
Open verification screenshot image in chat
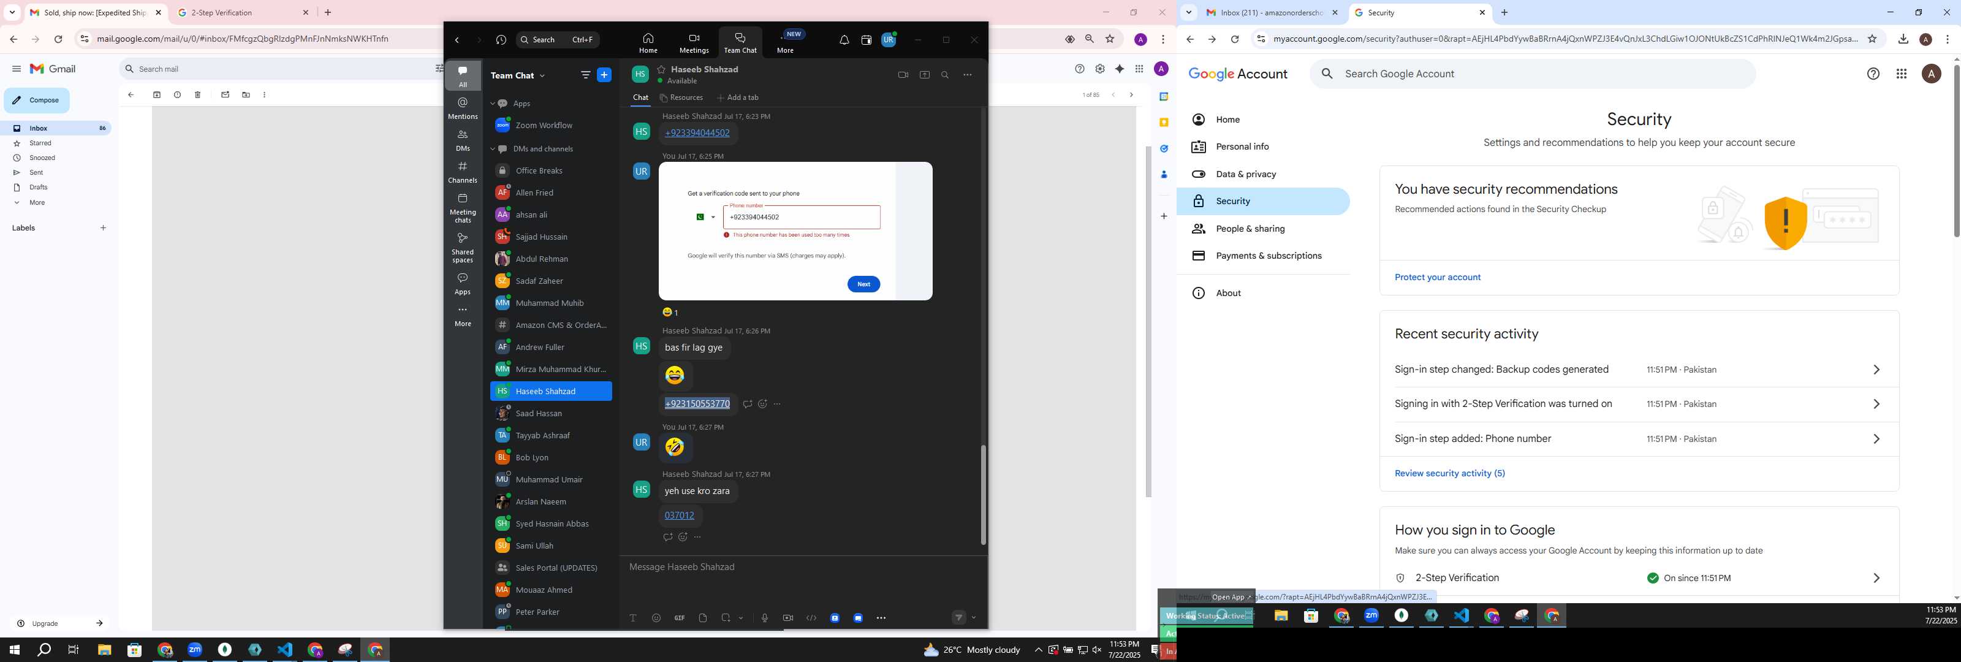coord(795,231)
